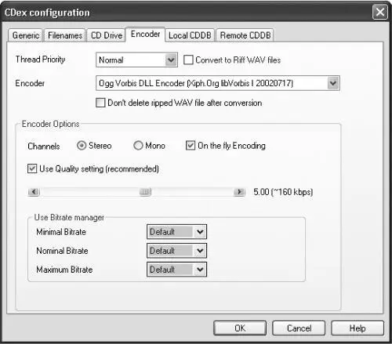The height and width of the screenshot is (344, 392).
Task: Click the quality slider right arrow
Action: 239,192
